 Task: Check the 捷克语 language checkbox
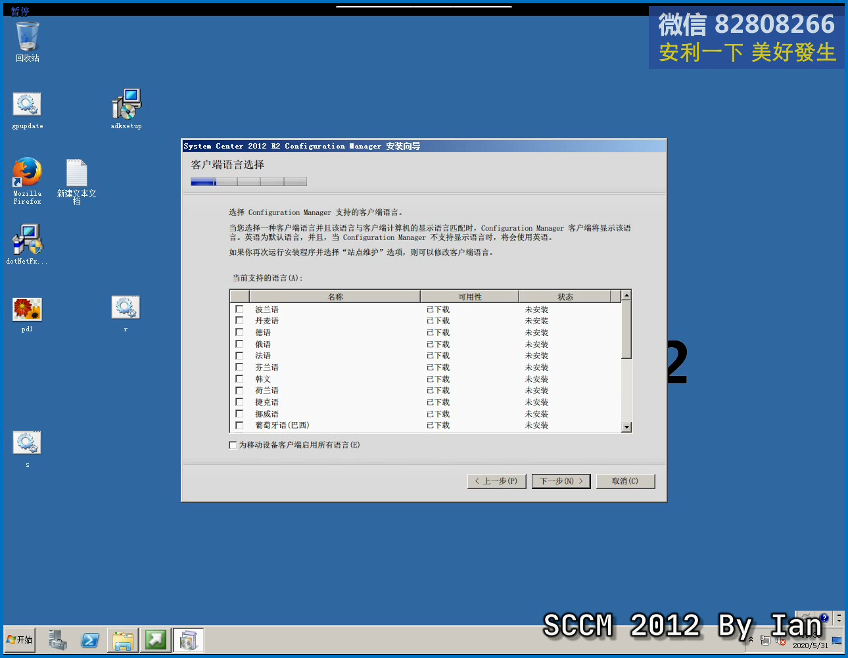point(239,402)
